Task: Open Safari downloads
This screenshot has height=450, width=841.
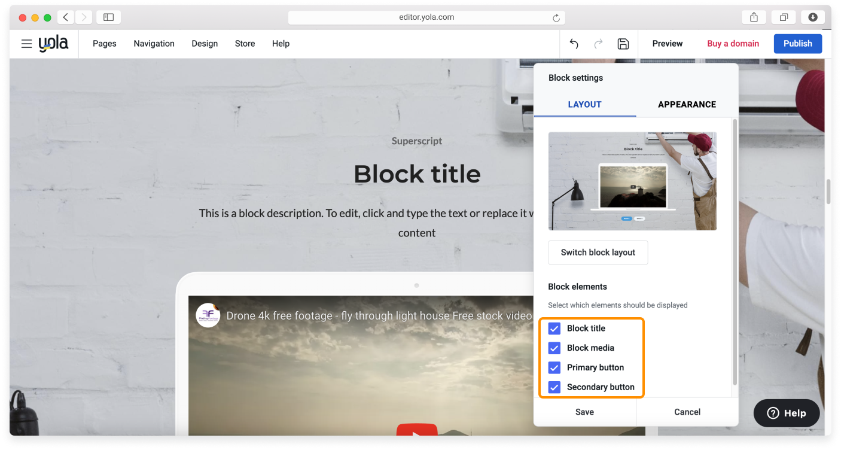Action: click(812, 17)
